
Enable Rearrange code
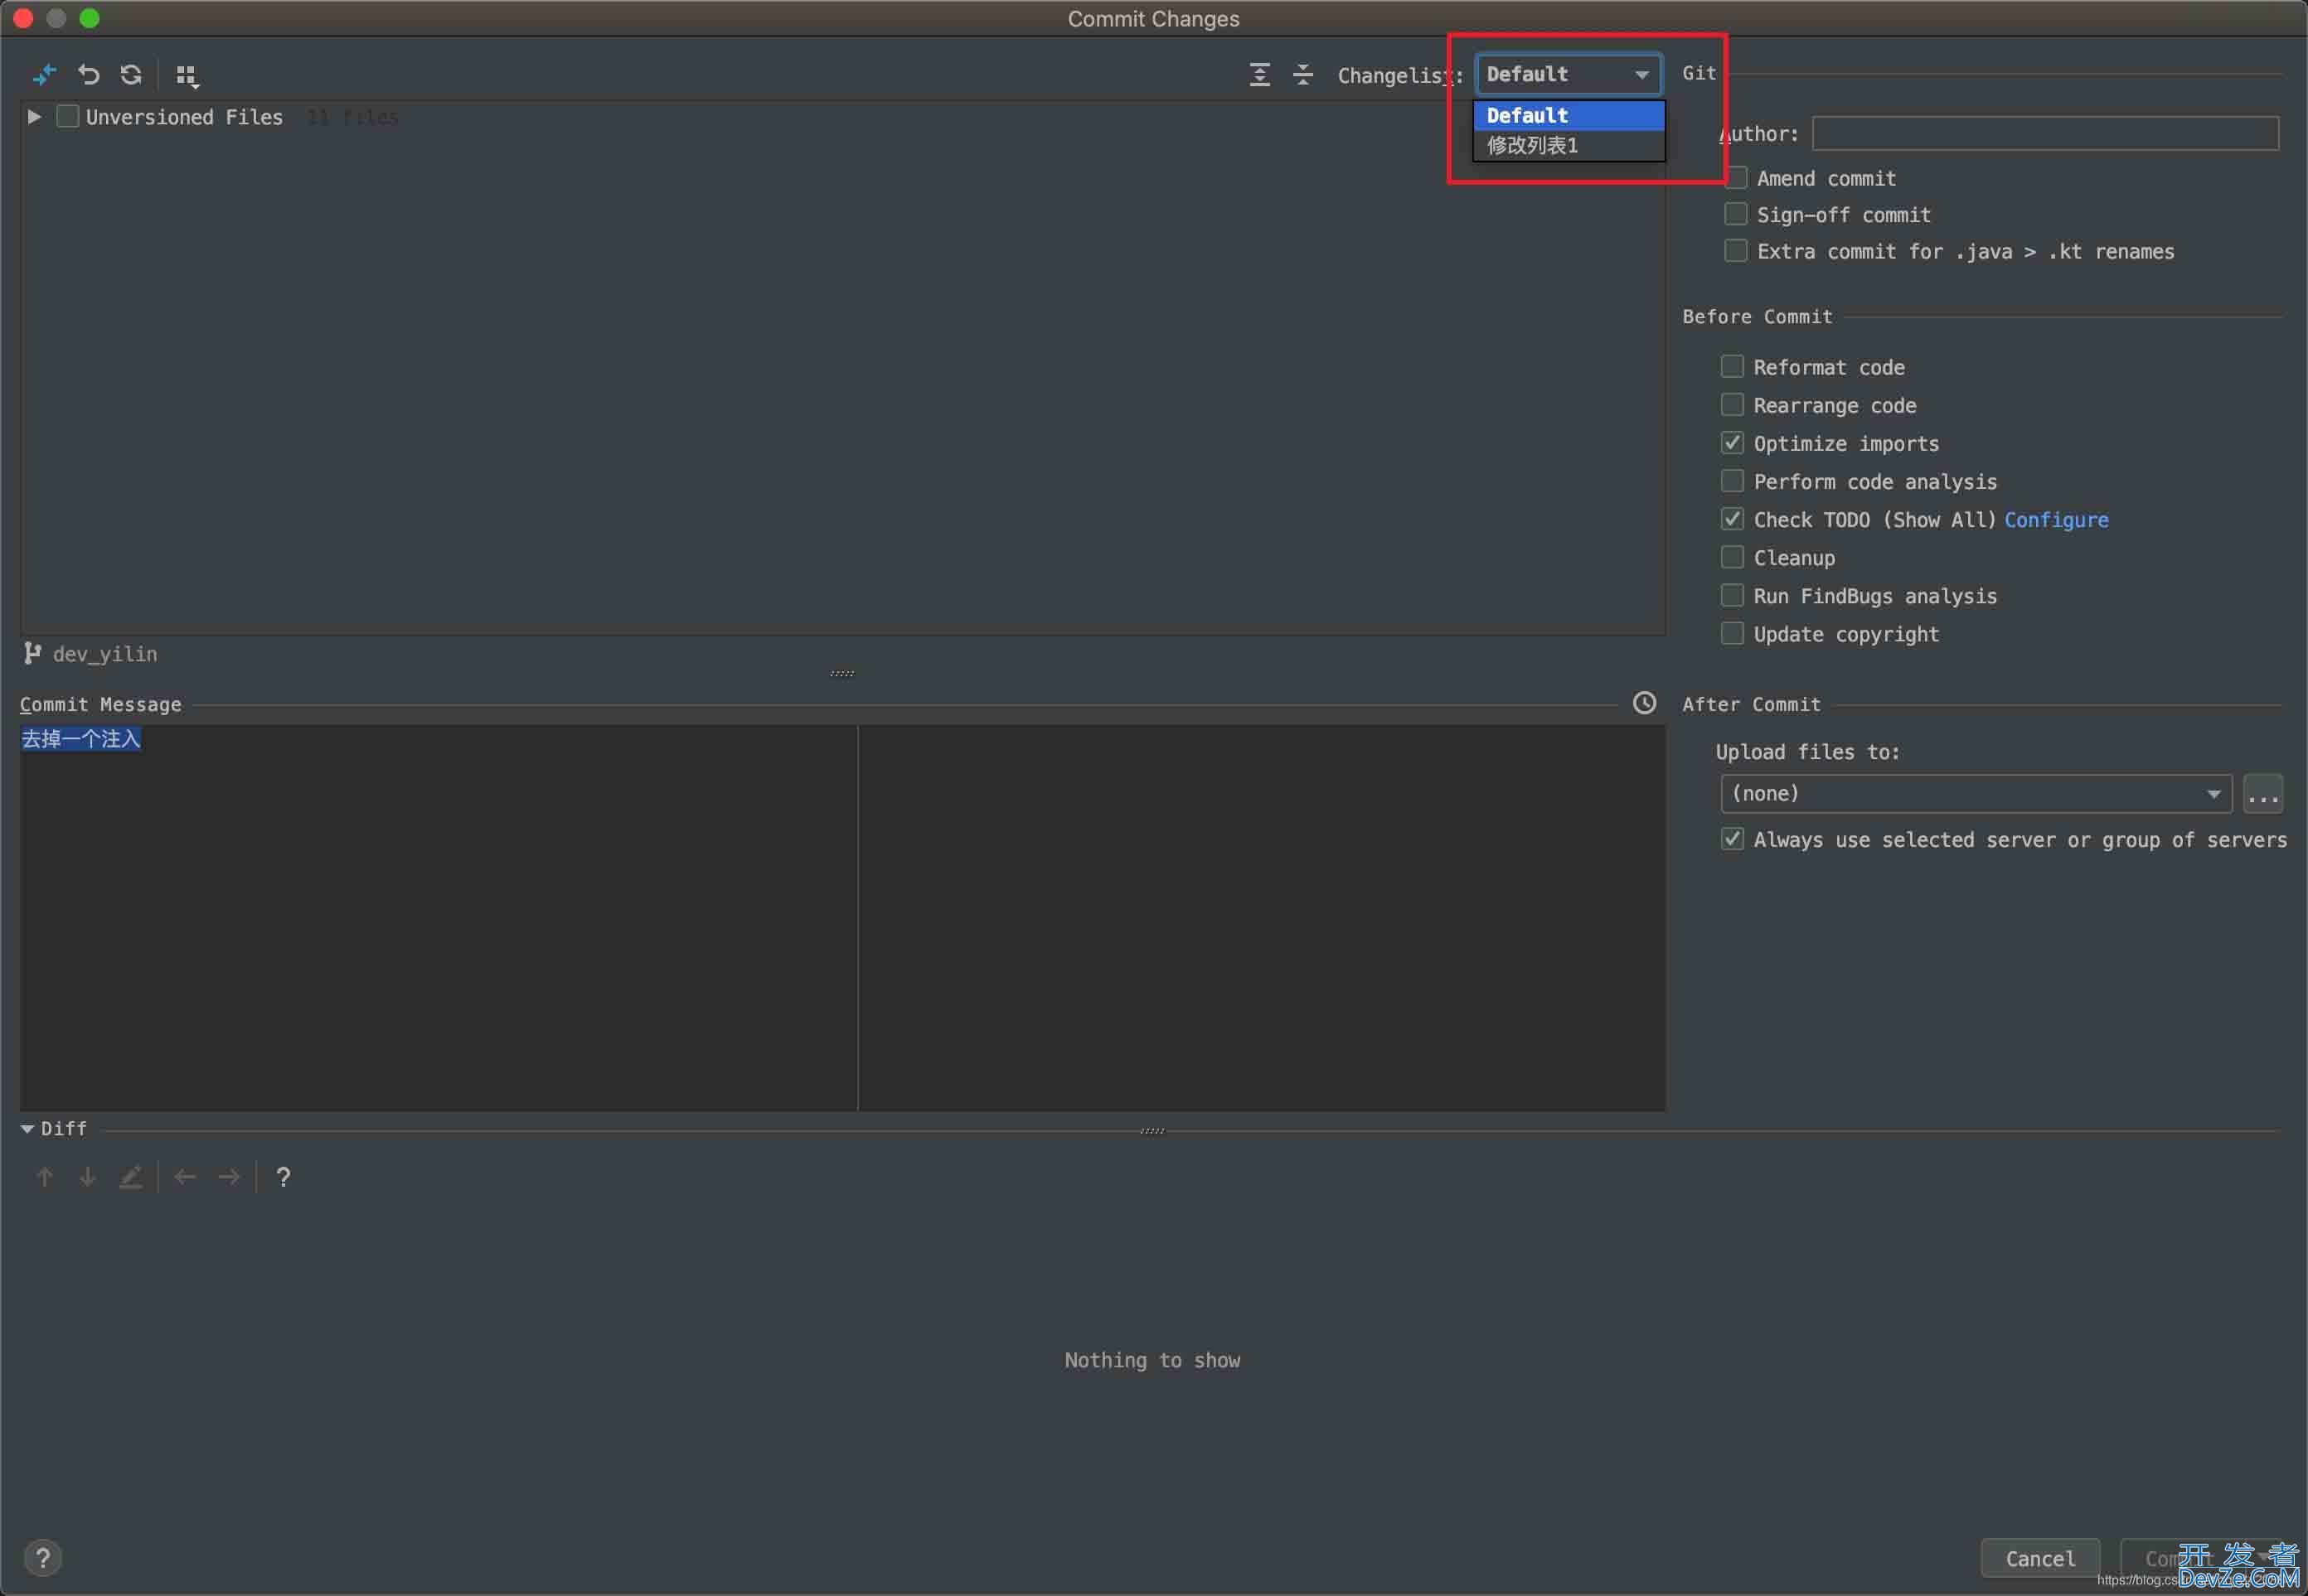[1732, 404]
